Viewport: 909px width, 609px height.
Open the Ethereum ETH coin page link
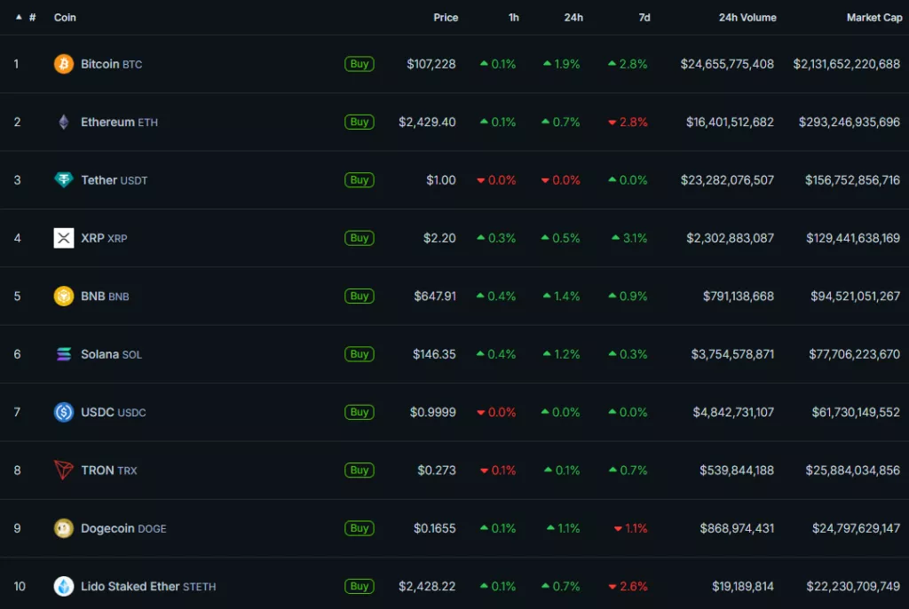tap(119, 123)
